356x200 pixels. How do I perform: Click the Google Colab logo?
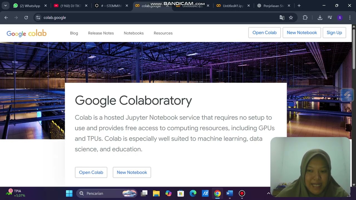(x=26, y=33)
